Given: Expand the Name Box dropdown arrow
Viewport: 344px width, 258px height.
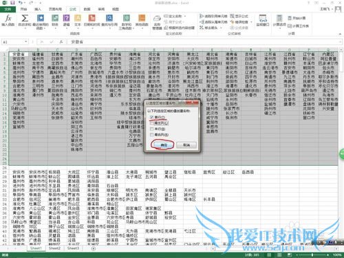Looking at the screenshot, I should tap(25, 42).
